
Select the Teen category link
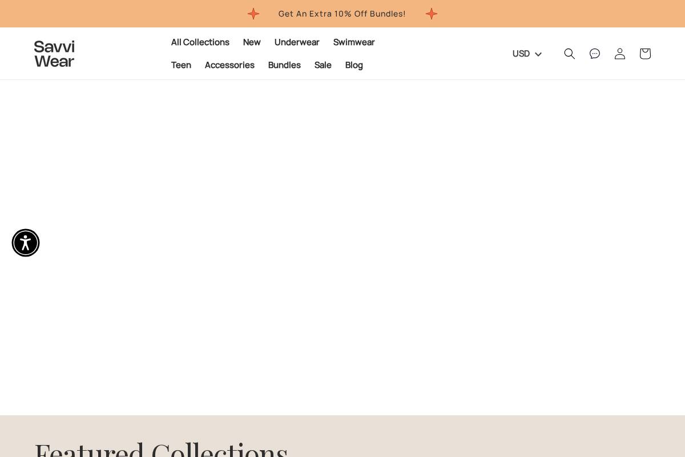(181, 65)
